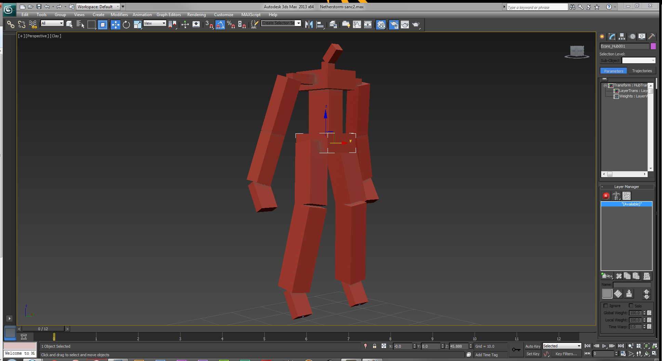Select the Select and Rotate tool
Viewport: 662px width, 361px height.
[126, 25]
